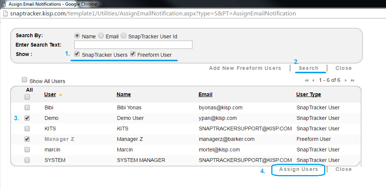Click the Search button
Image resolution: width=386 pixels, height=189 pixels.
tap(308, 68)
